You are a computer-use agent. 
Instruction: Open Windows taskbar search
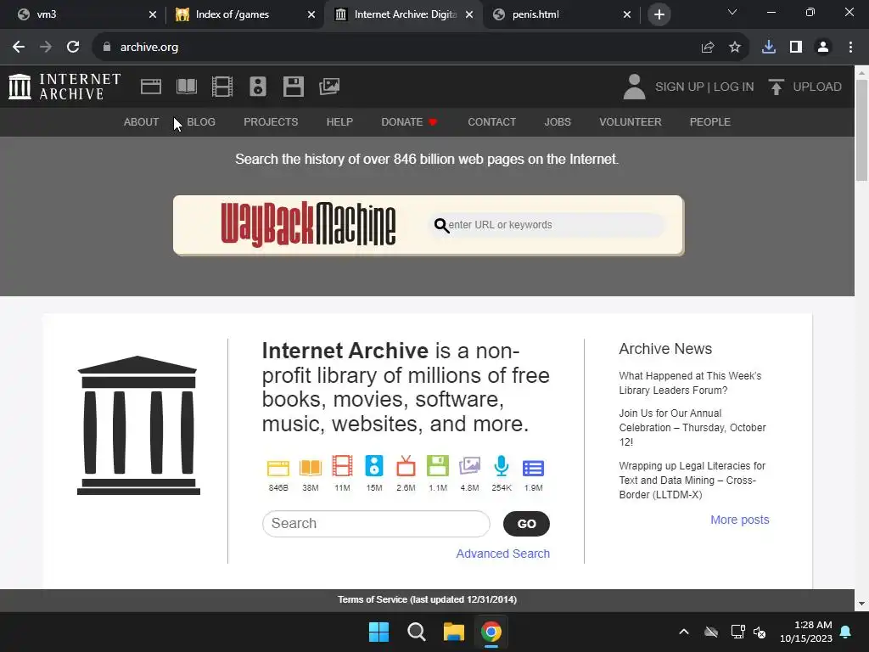coord(416,632)
